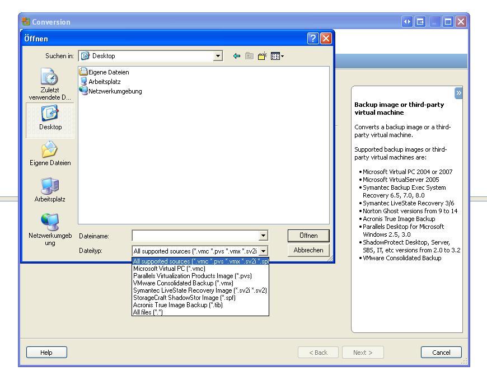Click the Conversion application icon in title bar
Screen dimensions: 487x385
coord(26,21)
